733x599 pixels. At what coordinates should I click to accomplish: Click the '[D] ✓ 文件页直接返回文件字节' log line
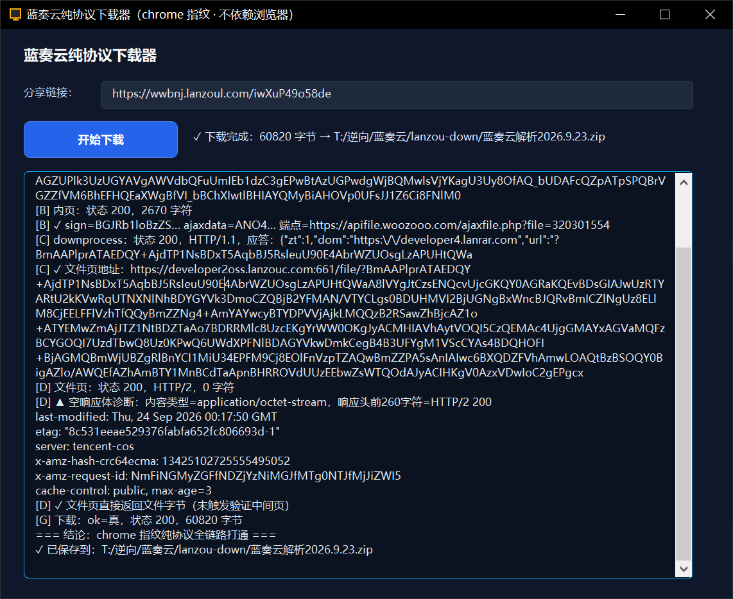coord(162,505)
